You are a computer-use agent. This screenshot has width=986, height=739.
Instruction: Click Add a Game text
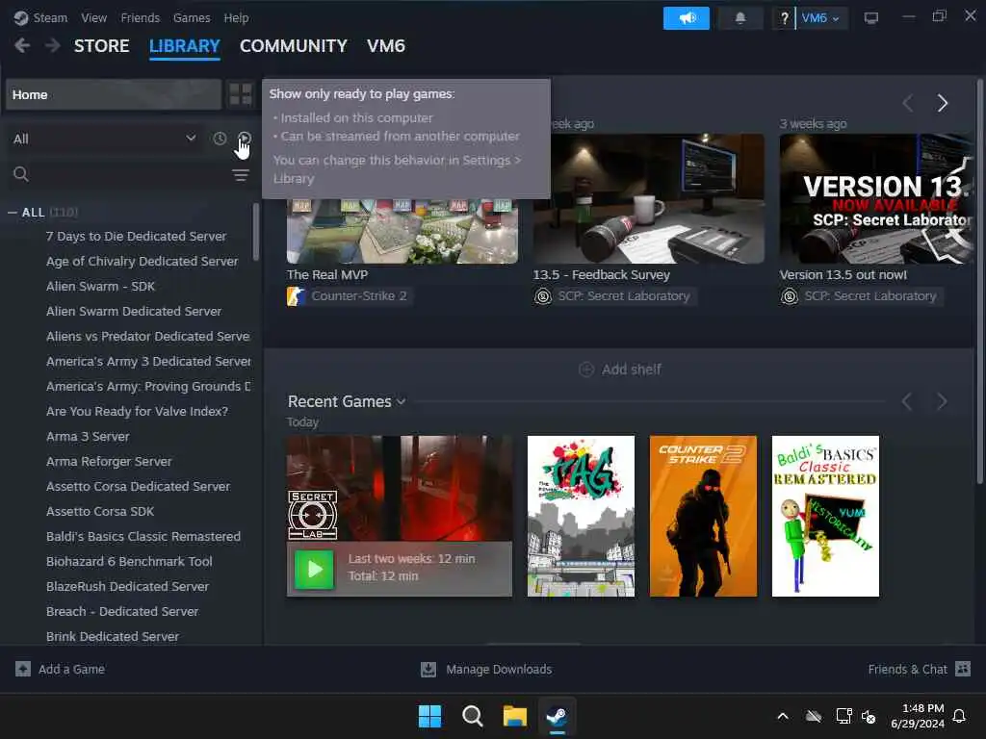[x=71, y=670]
